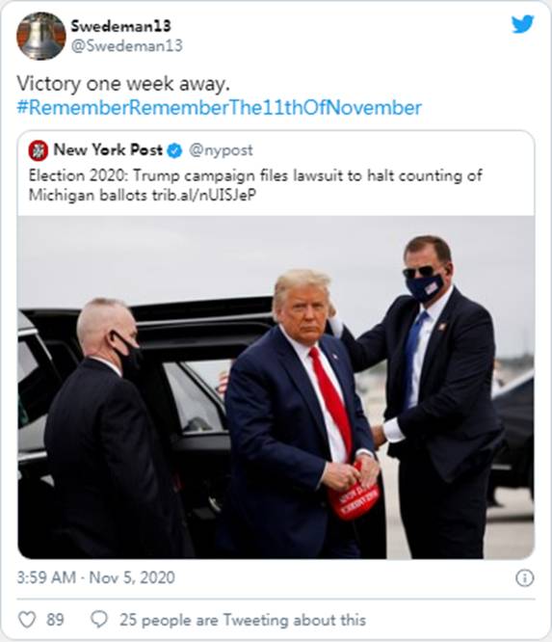552x642 pixels.
Task: Open the #RememberRememberThe11thOfNovember hashtag
Action: coord(219,108)
